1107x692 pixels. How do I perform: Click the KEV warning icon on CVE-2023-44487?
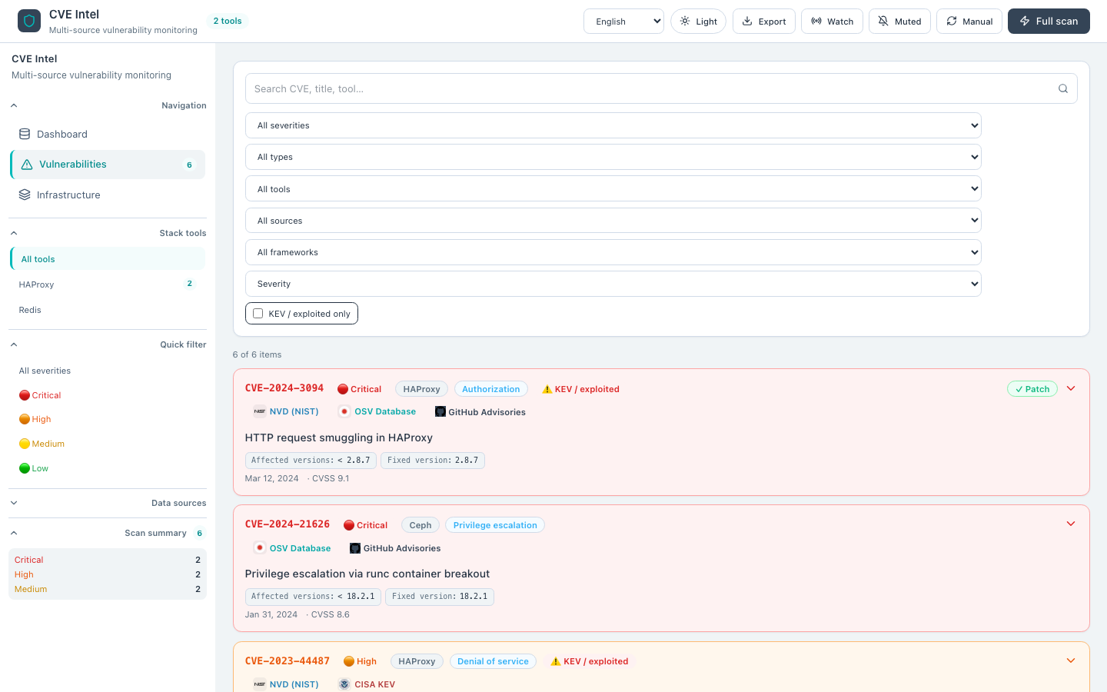pos(556,661)
